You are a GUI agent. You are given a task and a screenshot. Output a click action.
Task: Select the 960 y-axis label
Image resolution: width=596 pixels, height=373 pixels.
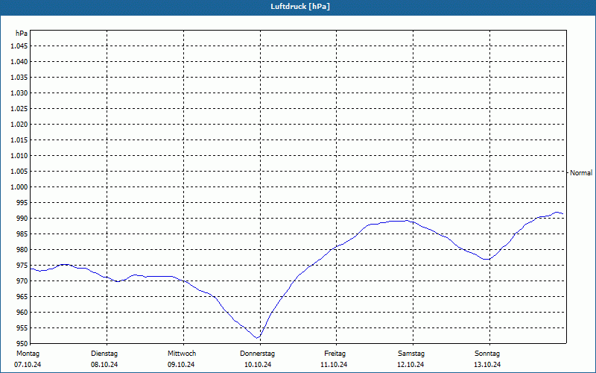[22, 312]
